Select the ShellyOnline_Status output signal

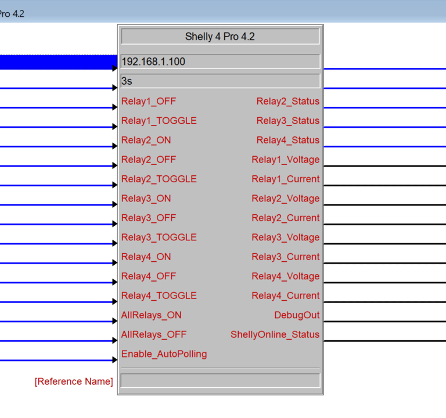pyautogui.click(x=275, y=334)
